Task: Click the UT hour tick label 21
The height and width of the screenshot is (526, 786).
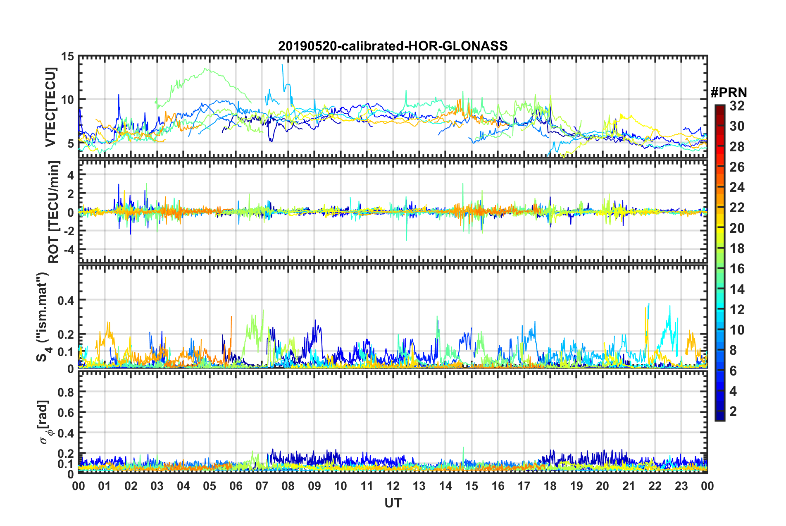Action: click(629, 486)
